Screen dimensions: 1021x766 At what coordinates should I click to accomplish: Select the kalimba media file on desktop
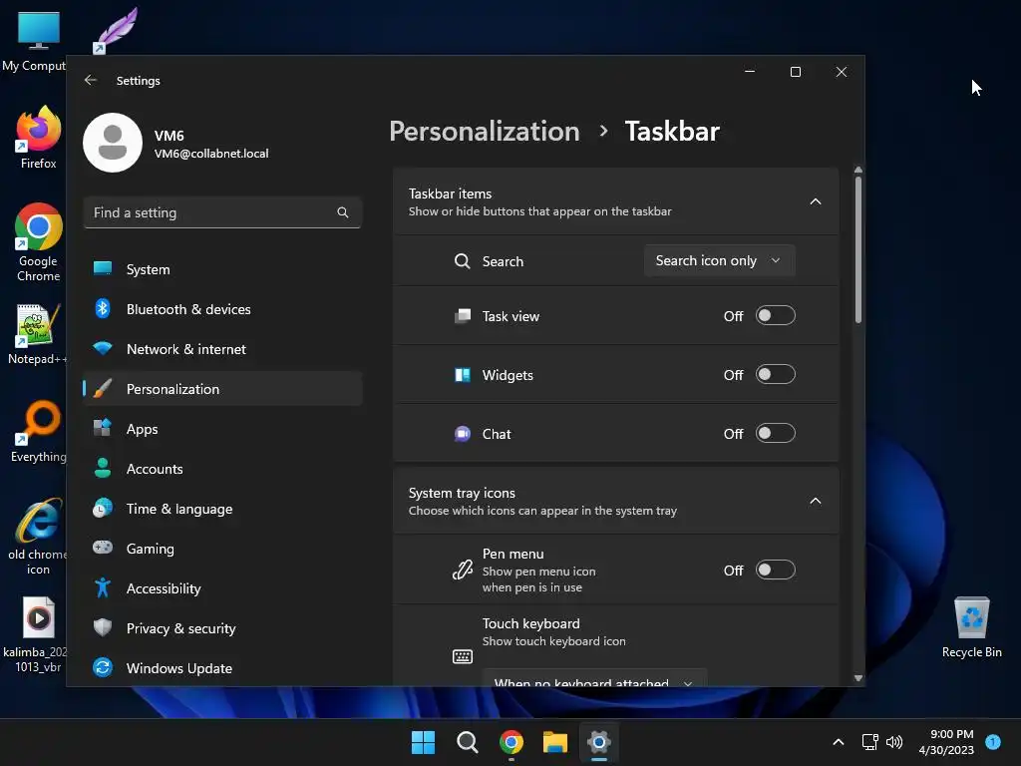(36, 635)
